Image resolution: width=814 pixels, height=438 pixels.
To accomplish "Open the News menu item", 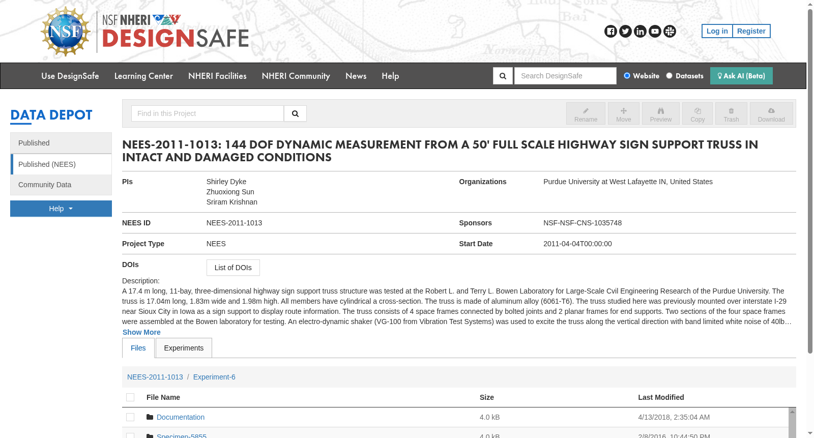I will (356, 76).
